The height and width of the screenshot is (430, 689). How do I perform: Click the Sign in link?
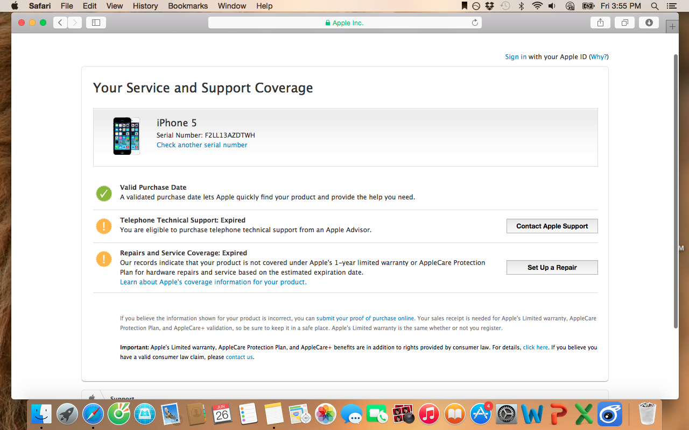pyautogui.click(x=516, y=57)
